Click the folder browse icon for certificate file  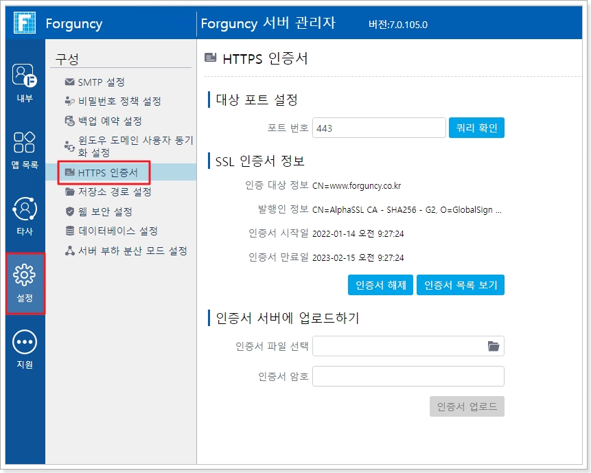pyautogui.click(x=493, y=347)
